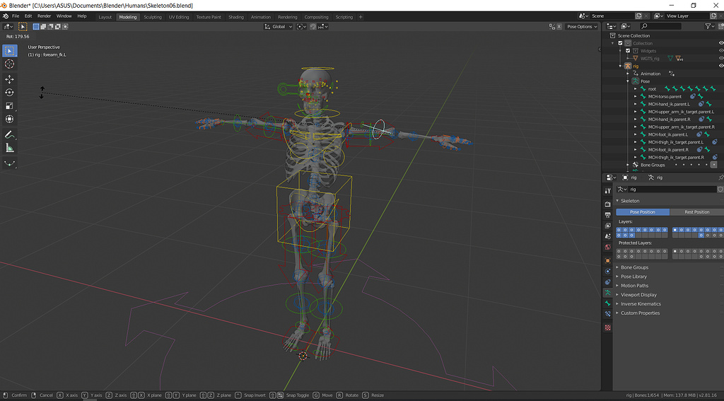Open the Armature Object Data properties tab
The width and height of the screenshot is (724, 401).
tap(607, 293)
